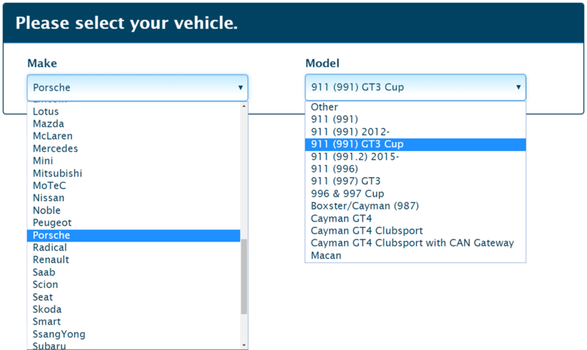Pick Scion from the Make list

pos(134,285)
